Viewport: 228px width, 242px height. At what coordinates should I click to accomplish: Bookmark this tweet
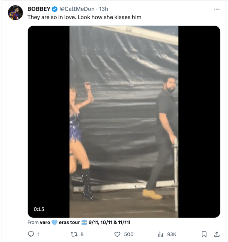(204, 234)
